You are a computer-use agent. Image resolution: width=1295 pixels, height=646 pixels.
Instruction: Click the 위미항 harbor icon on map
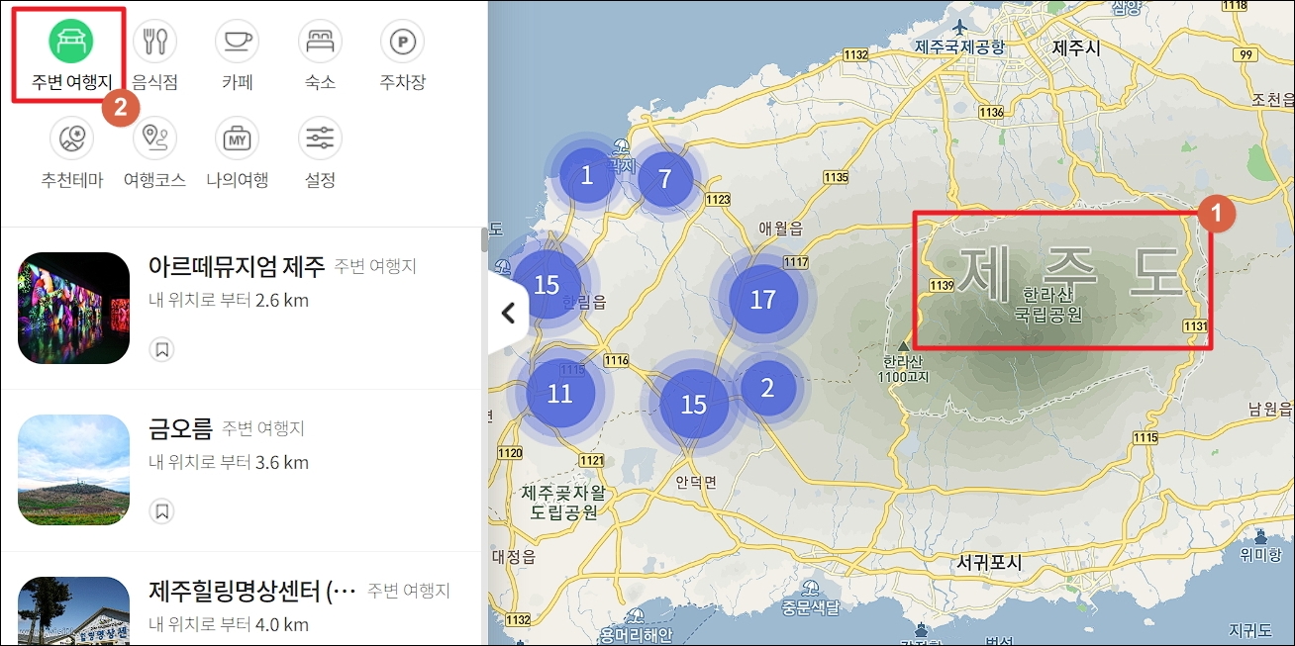point(1260,537)
